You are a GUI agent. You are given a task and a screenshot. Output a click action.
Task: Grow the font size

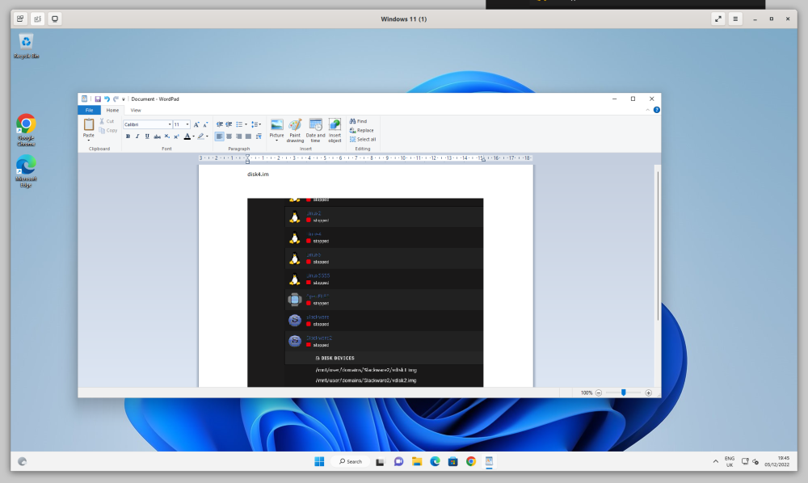[196, 124]
